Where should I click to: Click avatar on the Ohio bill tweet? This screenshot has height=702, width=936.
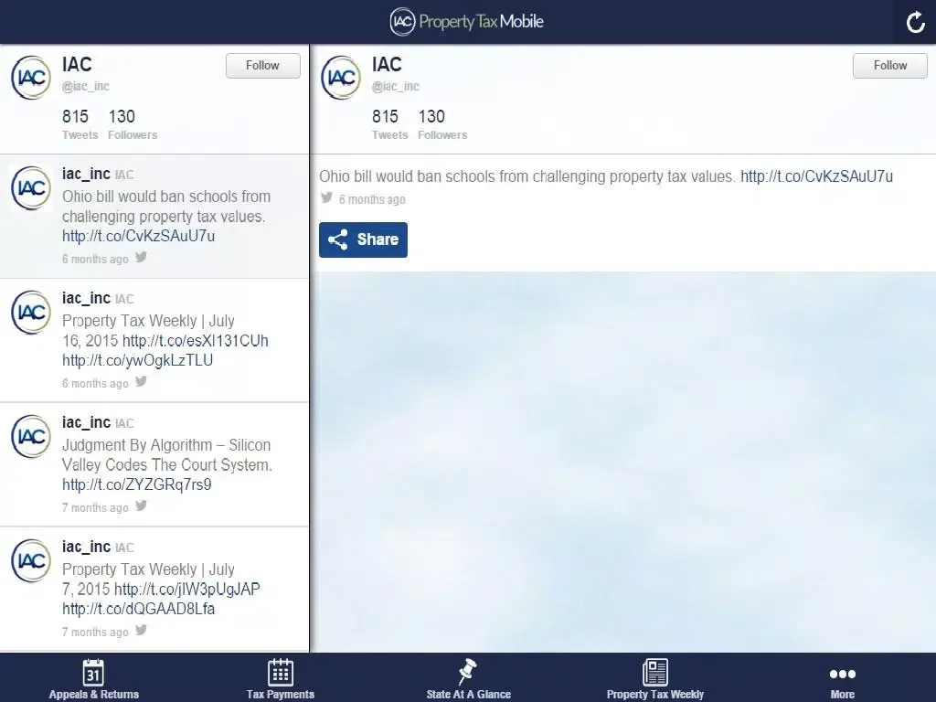click(x=31, y=188)
